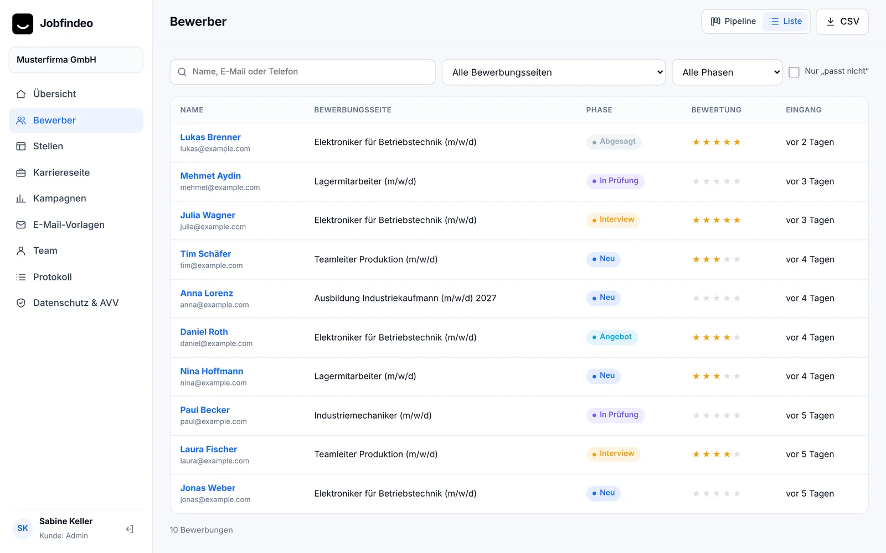
Task: Click the Karriereseite briefcase icon
Action: click(21, 173)
